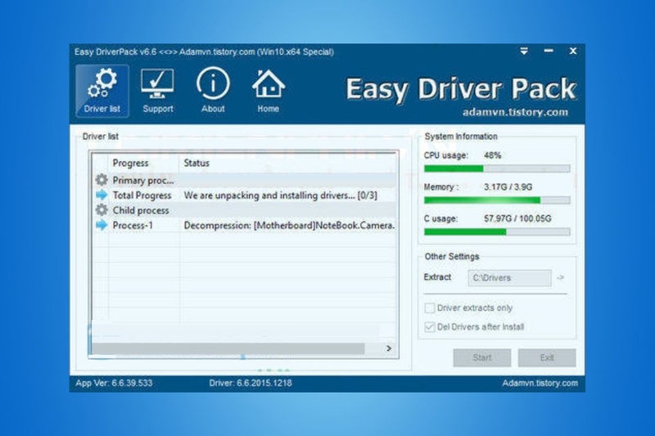The height and width of the screenshot is (436, 655).
Task: Click the C usage 57.97G / 100.05G value
Action: 517,218
